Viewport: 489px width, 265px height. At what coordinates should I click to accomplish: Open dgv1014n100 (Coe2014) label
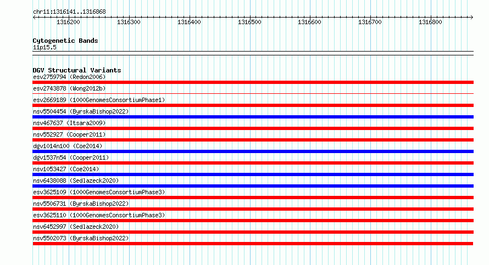coord(68,146)
